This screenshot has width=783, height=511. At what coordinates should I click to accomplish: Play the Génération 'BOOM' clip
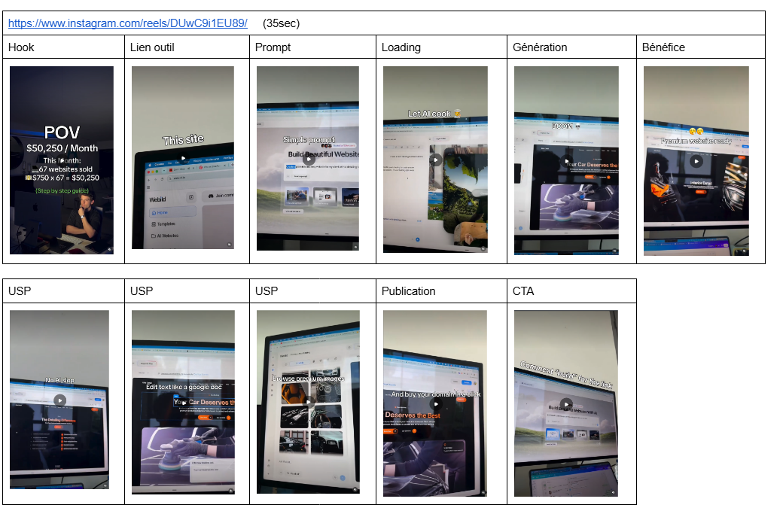pos(566,161)
